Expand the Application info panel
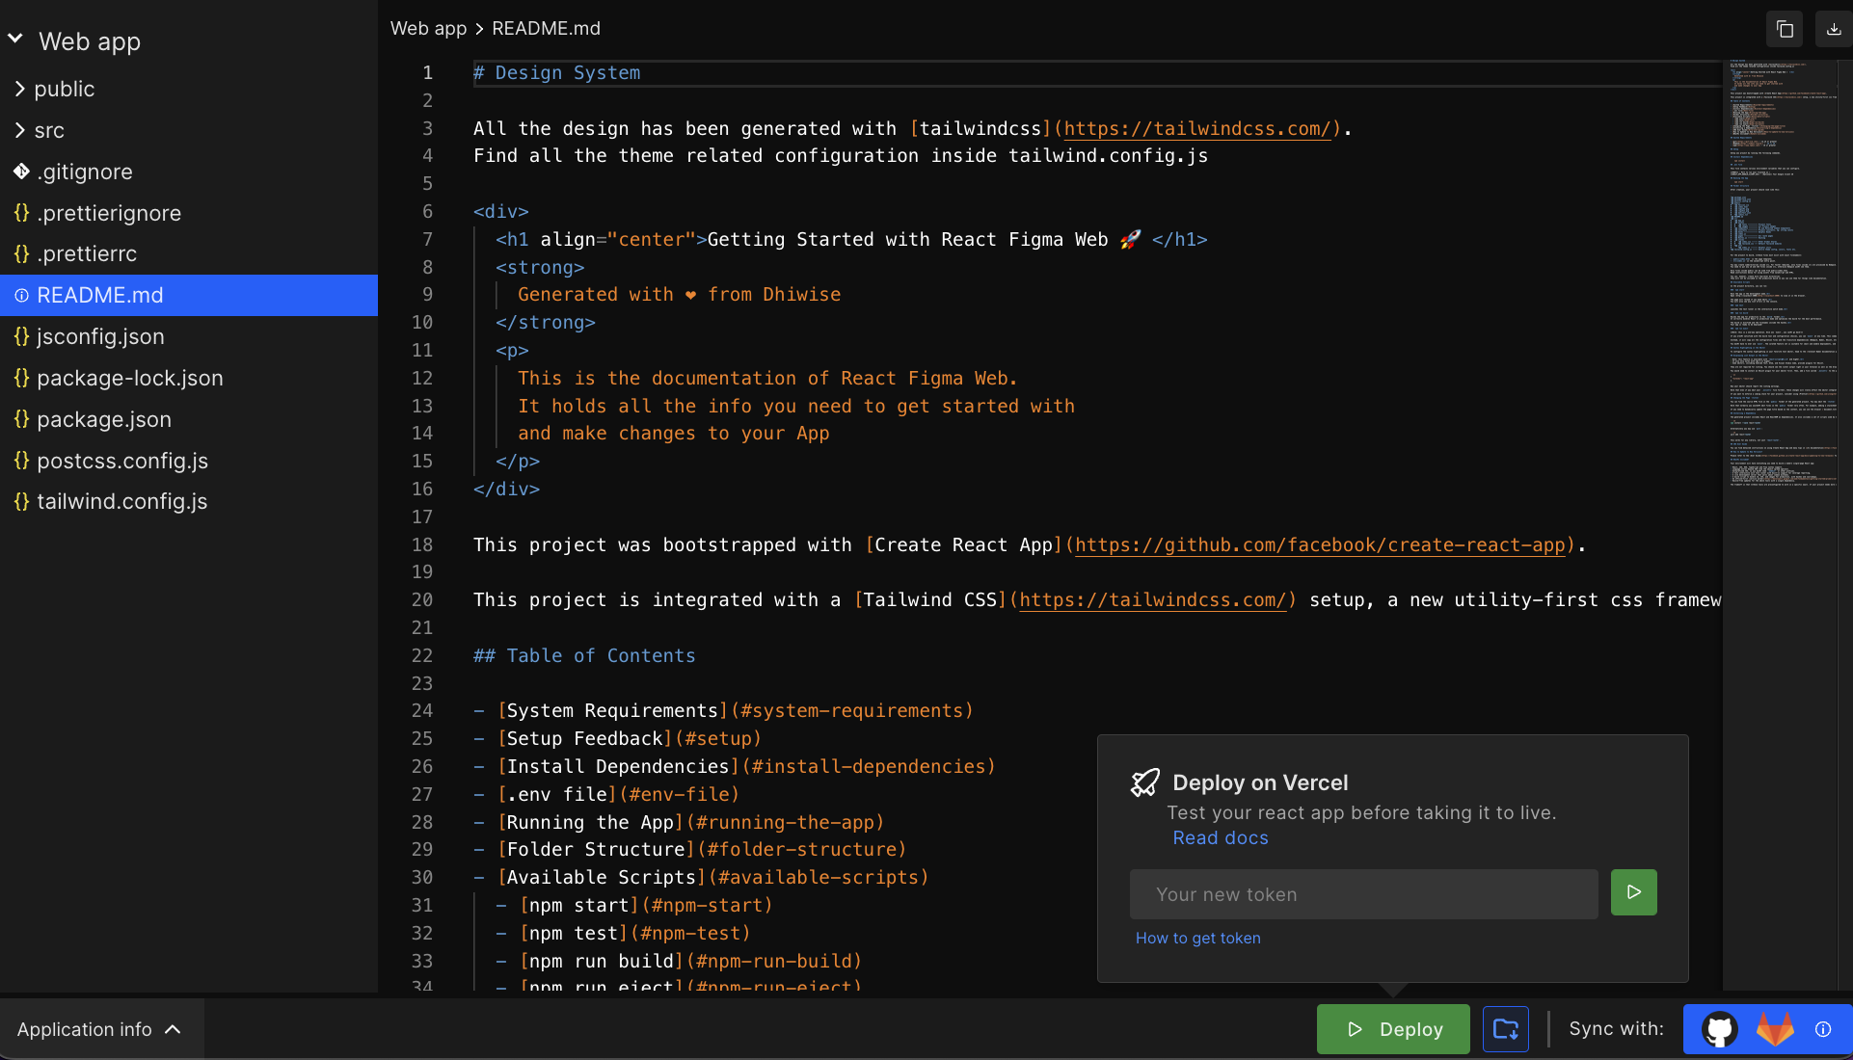The image size is (1853, 1060). [x=100, y=1029]
